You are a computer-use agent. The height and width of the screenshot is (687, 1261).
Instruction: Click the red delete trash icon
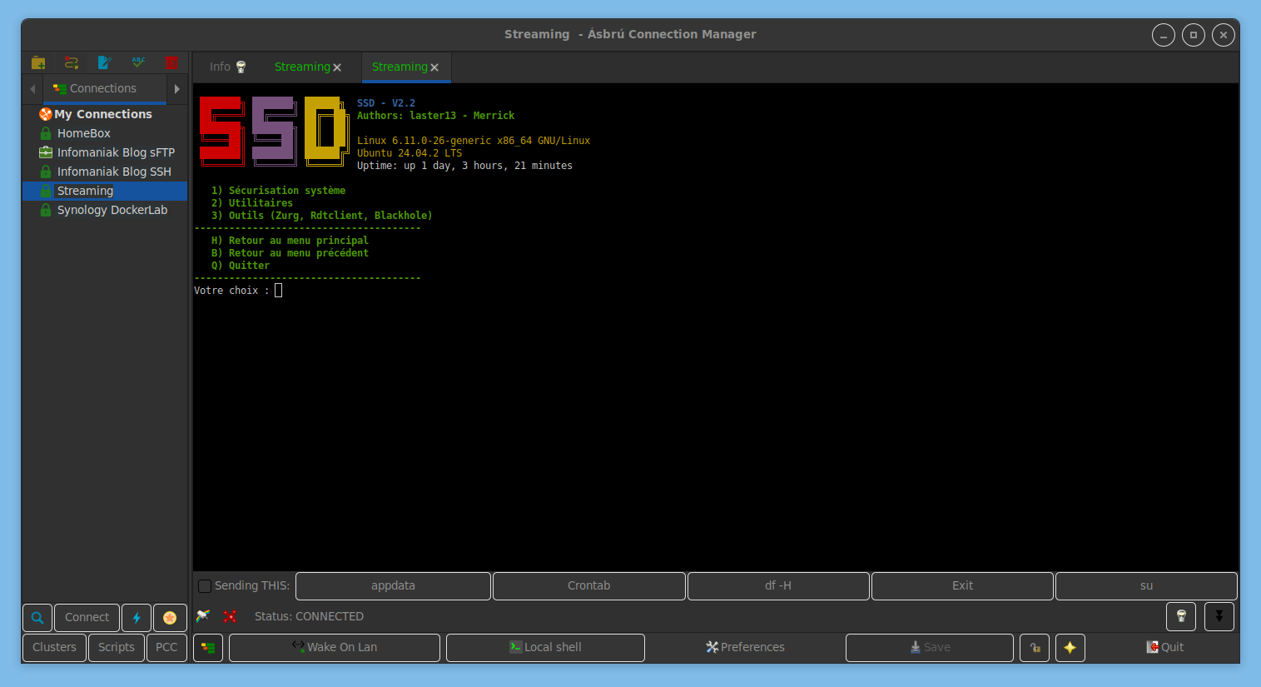pyautogui.click(x=171, y=62)
